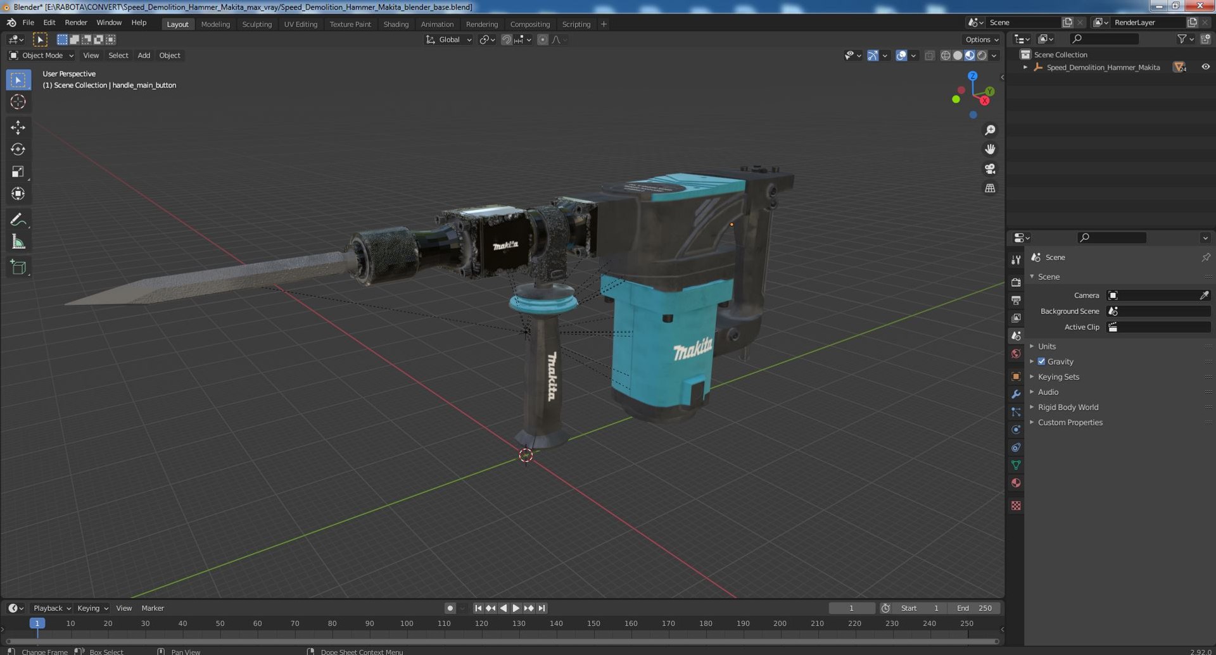Open the Playback dropdown in timeline

tap(51, 608)
